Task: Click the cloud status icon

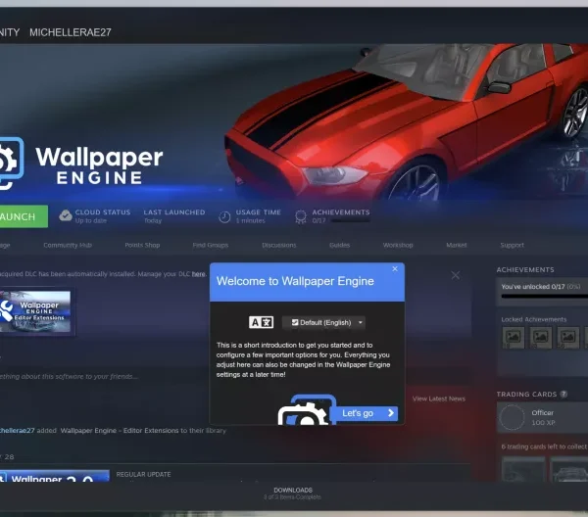Action: pyautogui.click(x=65, y=216)
